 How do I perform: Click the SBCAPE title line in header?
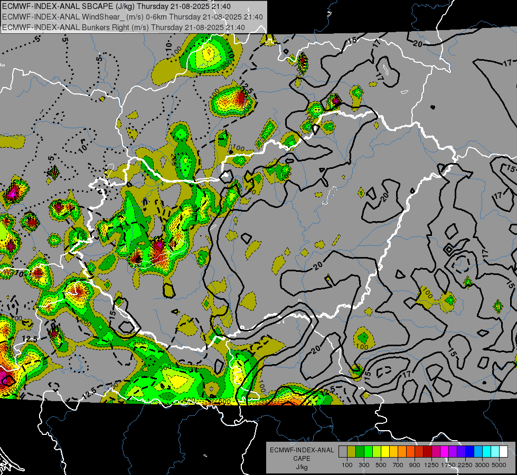pyautogui.click(x=116, y=6)
